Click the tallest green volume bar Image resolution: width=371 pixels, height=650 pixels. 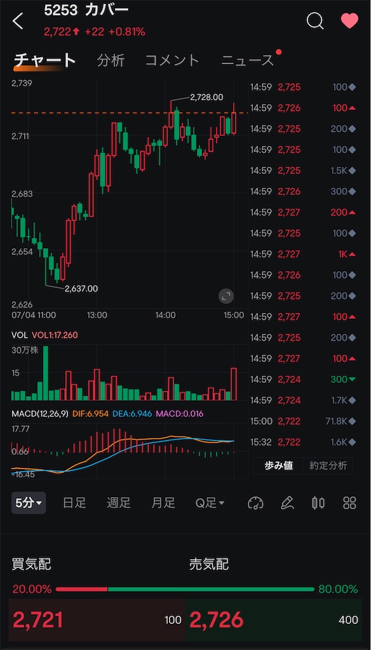[46, 373]
